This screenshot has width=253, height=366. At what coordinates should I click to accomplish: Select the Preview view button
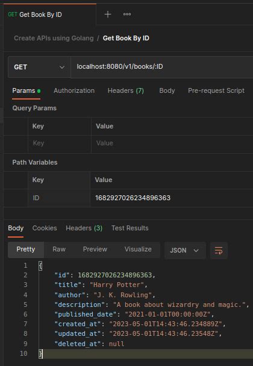click(95, 250)
